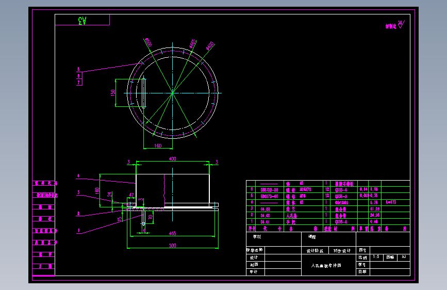Select code 04.02 in the parts list
The width and height of the screenshot is (447, 290).
[x=265, y=216]
